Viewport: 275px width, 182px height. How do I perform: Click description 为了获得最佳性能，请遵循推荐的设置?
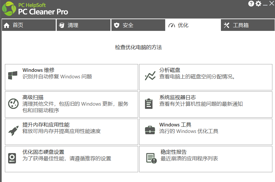coord(67,158)
